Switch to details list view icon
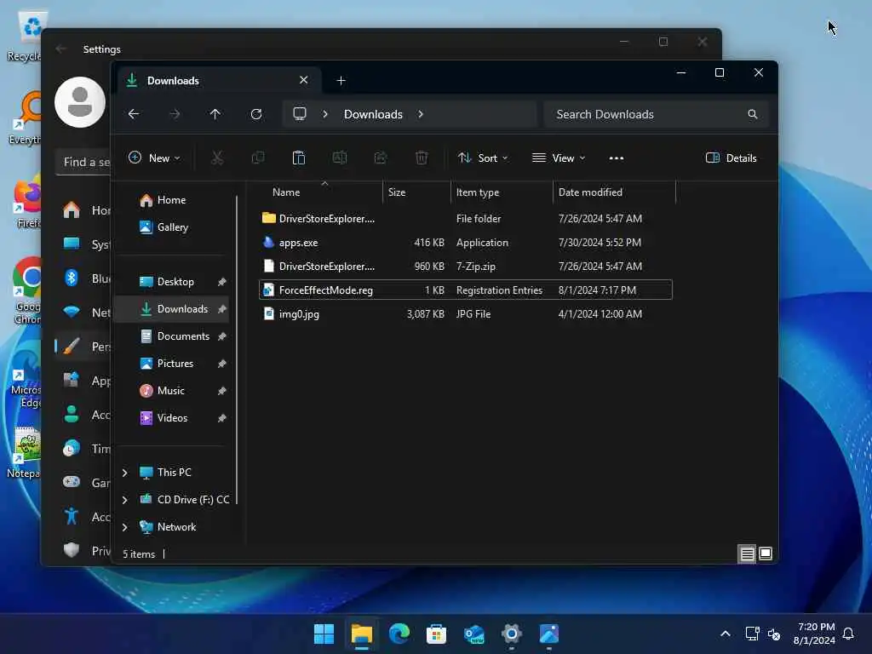This screenshot has width=872, height=654. point(748,554)
